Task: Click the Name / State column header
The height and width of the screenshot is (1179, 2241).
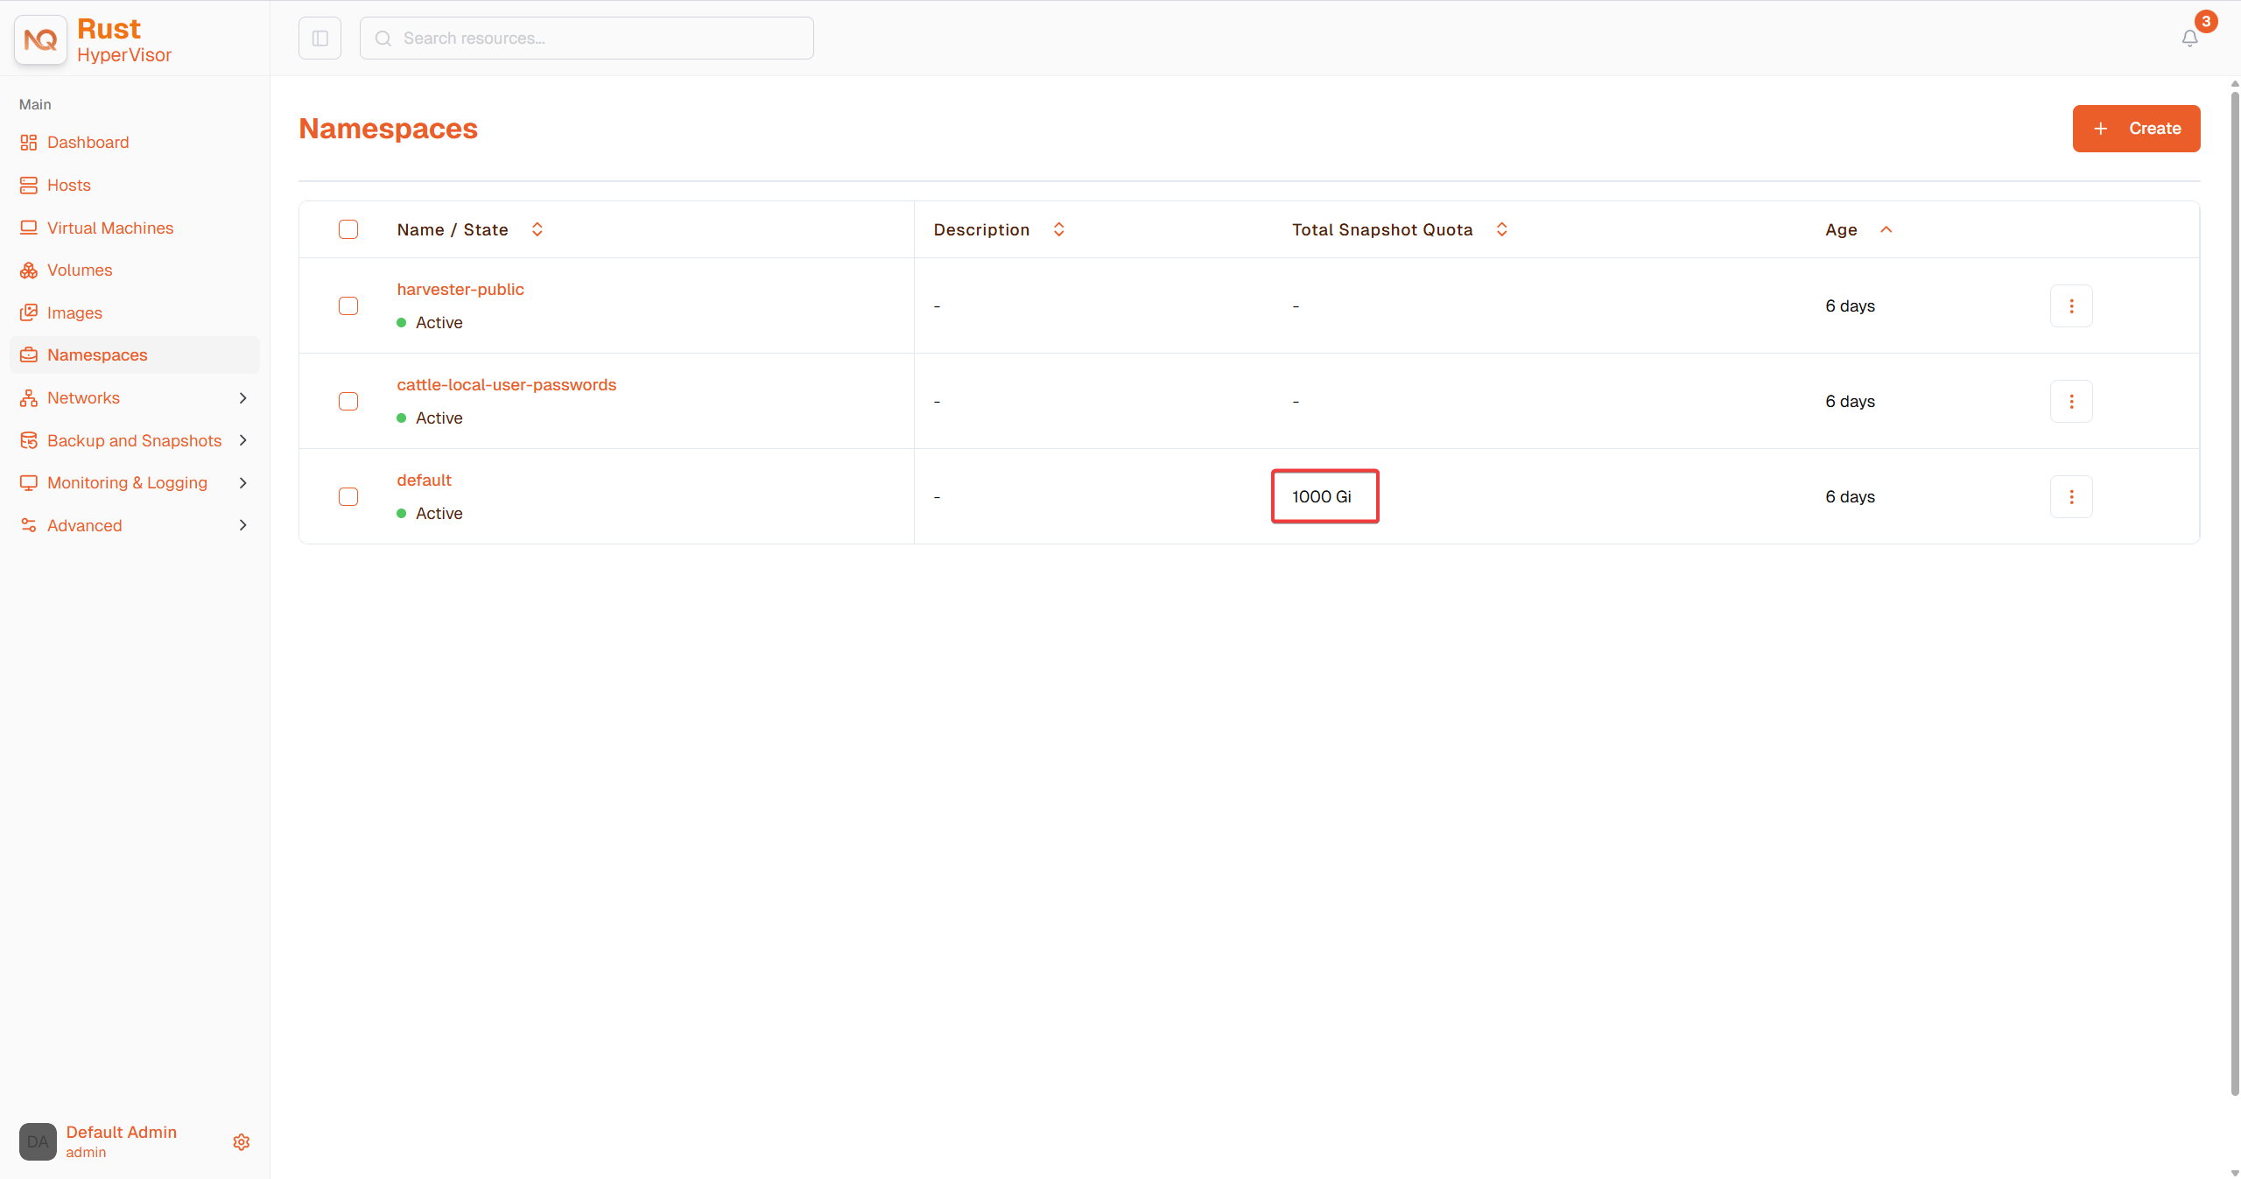Action: [x=453, y=229]
